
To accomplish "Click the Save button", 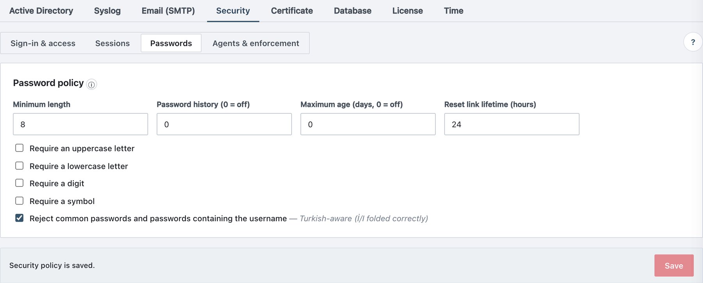I will pyautogui.click(x=674, y=265).
